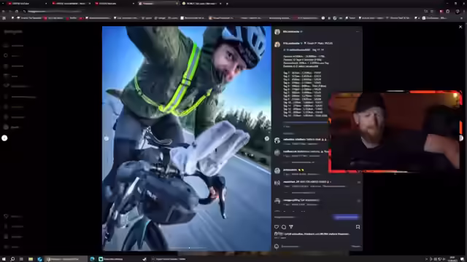467x262 pixels.
Task: Open Windows search from the taskbar
Action: [x=12, y=259]
